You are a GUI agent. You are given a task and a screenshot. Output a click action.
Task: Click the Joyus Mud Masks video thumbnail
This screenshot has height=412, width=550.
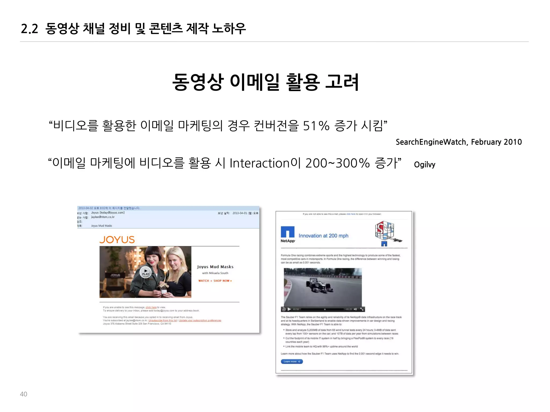(145, 272)
